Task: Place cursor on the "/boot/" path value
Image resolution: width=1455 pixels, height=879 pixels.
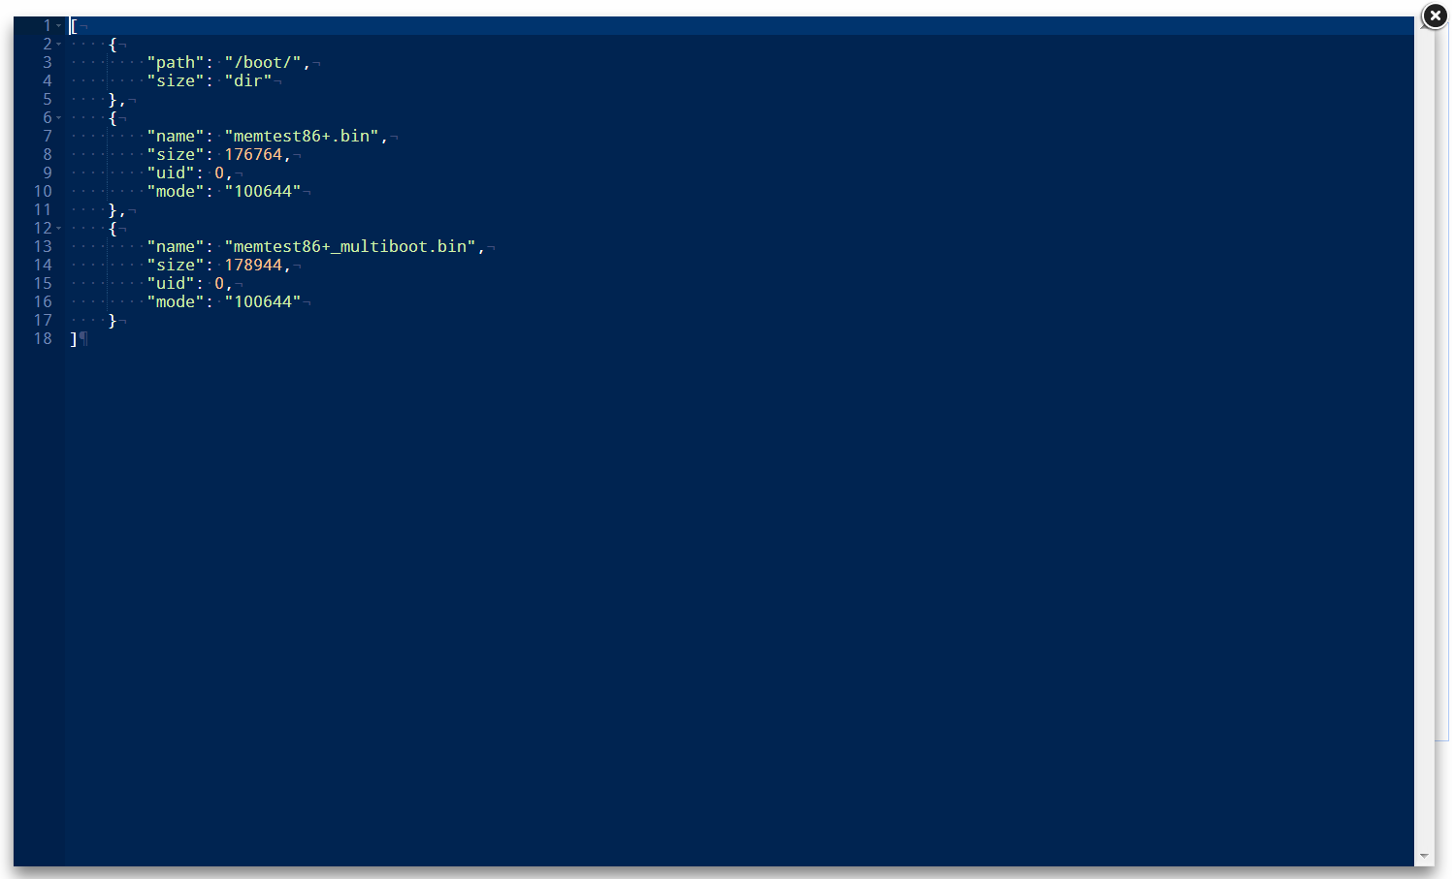Action: (x=264, y=62)
